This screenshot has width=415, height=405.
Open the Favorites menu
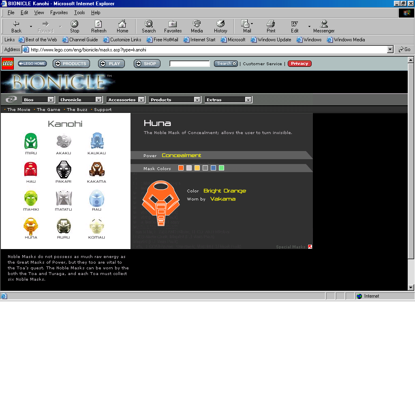59,13
